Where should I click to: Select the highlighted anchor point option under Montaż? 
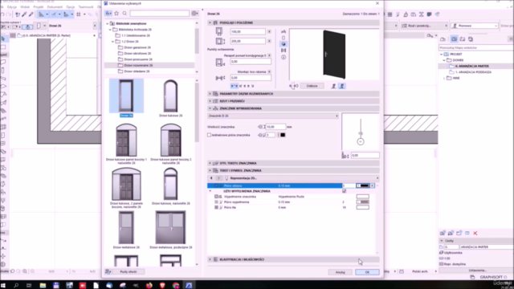click(234, 86)
